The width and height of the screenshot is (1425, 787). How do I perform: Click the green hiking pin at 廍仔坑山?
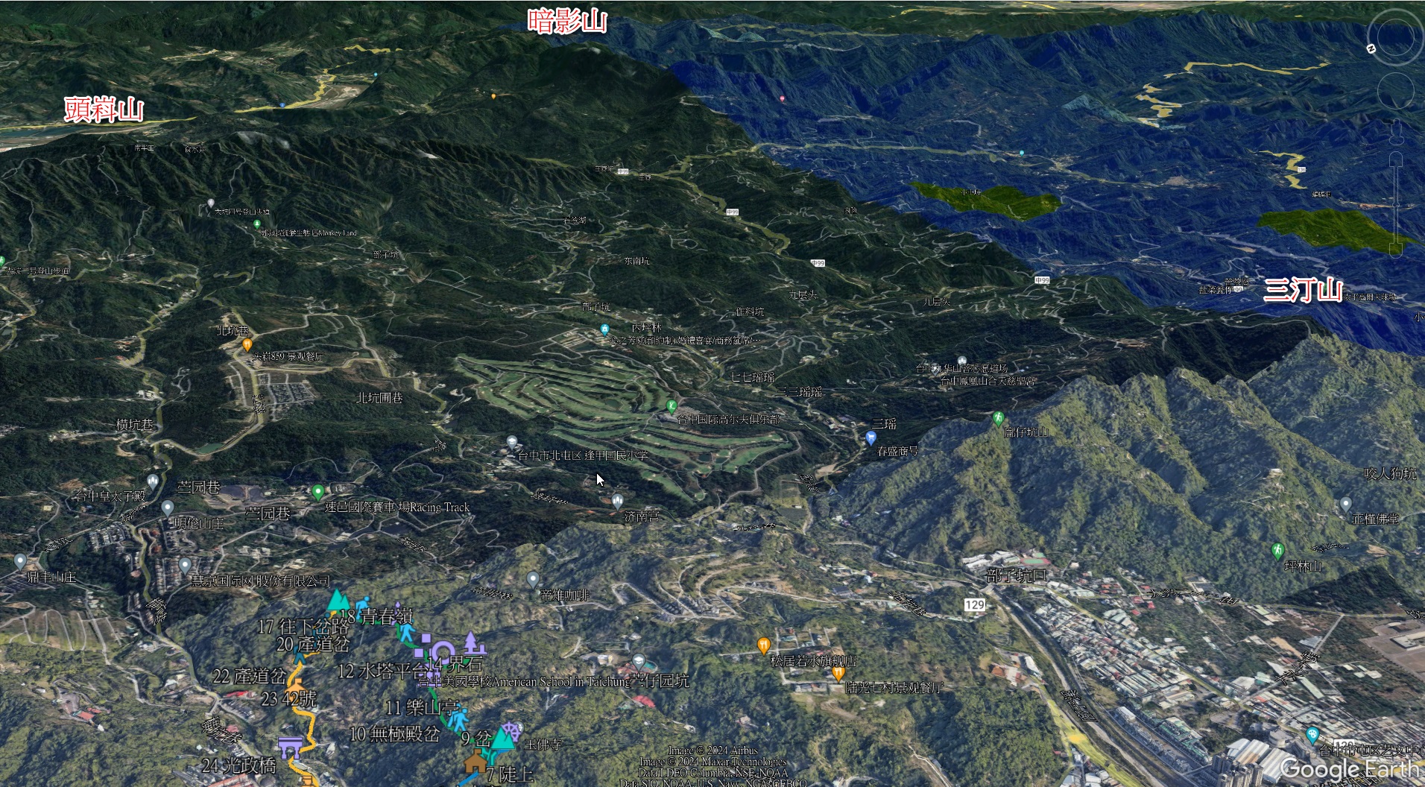pyautogui.click(x=998, y=419)
